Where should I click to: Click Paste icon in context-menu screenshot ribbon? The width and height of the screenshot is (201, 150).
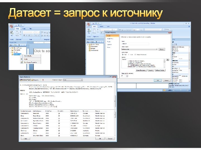(17, 33)
